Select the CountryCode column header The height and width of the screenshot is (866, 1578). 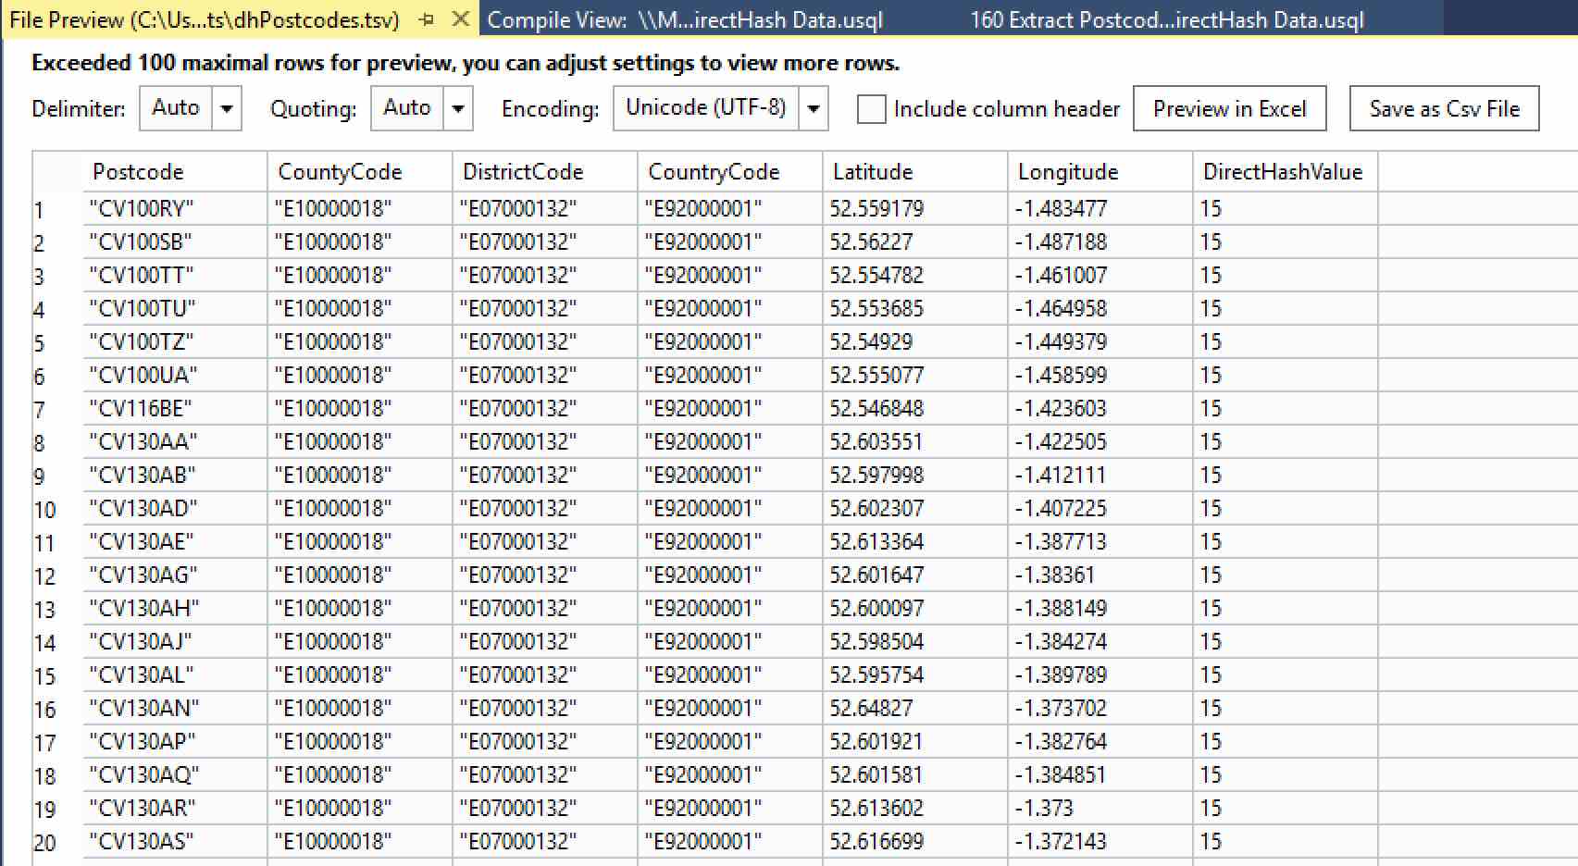pyautogui.click(x=730, y=172)
